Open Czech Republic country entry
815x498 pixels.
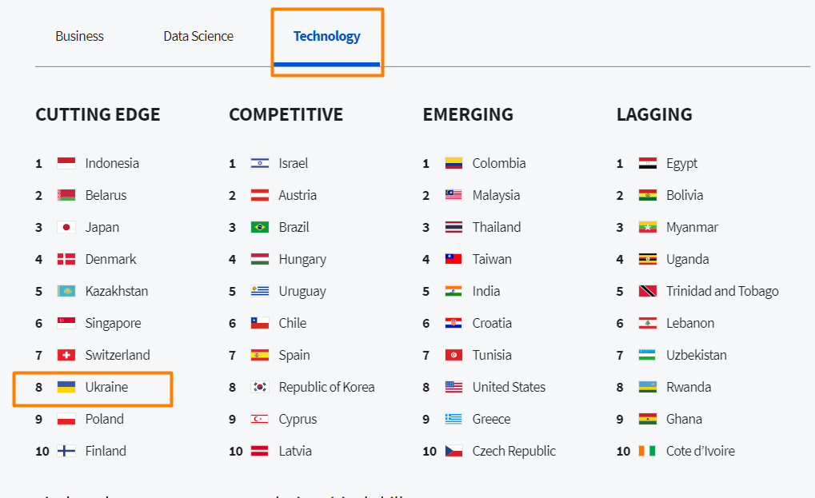(x=514, y=452)
